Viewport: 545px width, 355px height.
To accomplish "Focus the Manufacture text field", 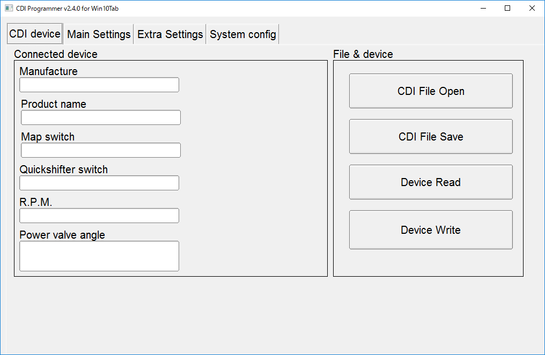I will pyautogui.click(x=99, y=85).
